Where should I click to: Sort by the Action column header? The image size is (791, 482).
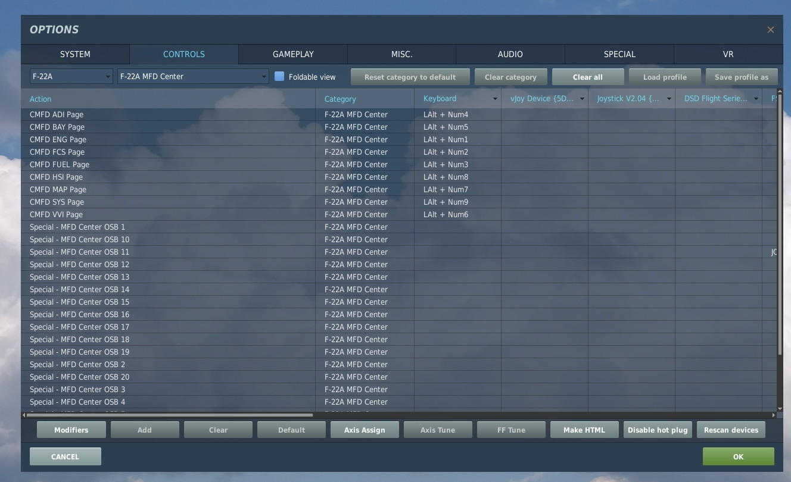168,99
